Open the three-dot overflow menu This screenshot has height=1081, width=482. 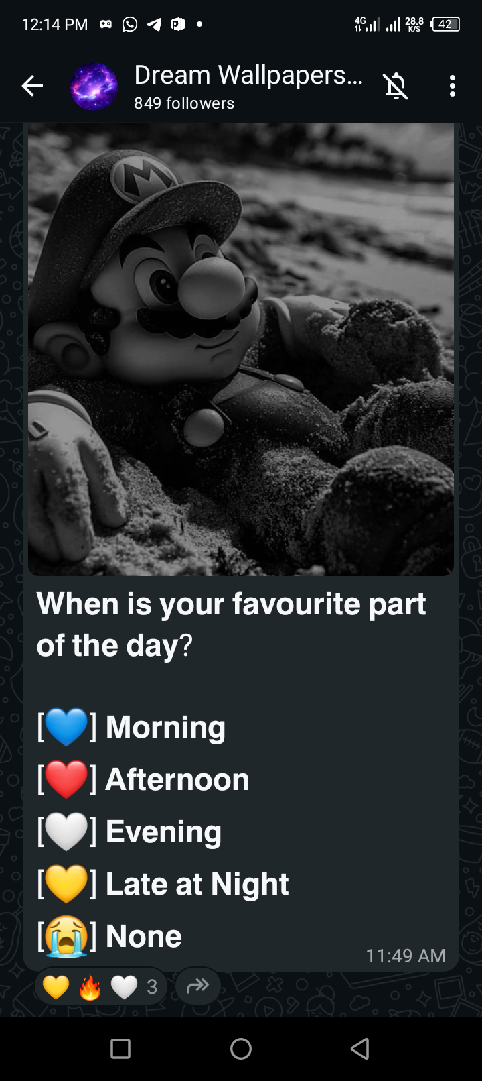(x=453, y=86)
